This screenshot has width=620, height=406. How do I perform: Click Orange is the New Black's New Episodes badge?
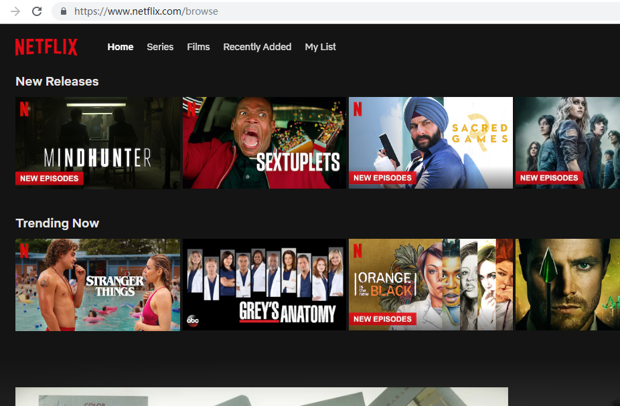pyautogui.click(x=382, y=319)
